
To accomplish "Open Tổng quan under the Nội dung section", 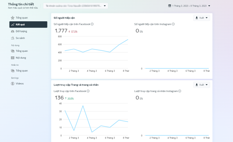I will tap(21, 51).
